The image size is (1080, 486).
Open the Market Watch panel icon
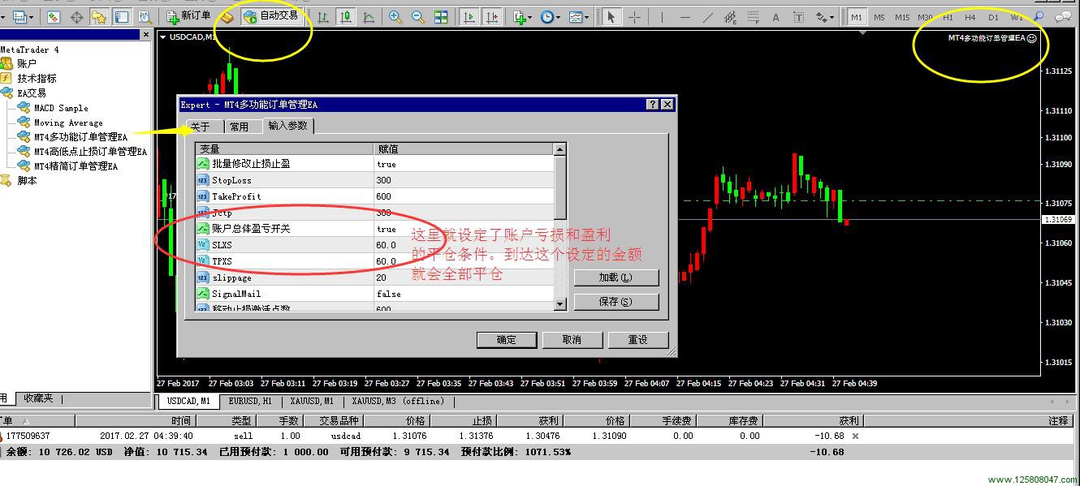point(54,16)
